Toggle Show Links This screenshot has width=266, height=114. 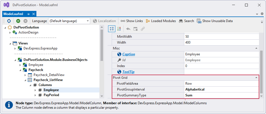click(132, 21)
